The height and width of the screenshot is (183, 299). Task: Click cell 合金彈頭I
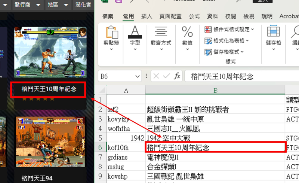(x=215, y=167)
